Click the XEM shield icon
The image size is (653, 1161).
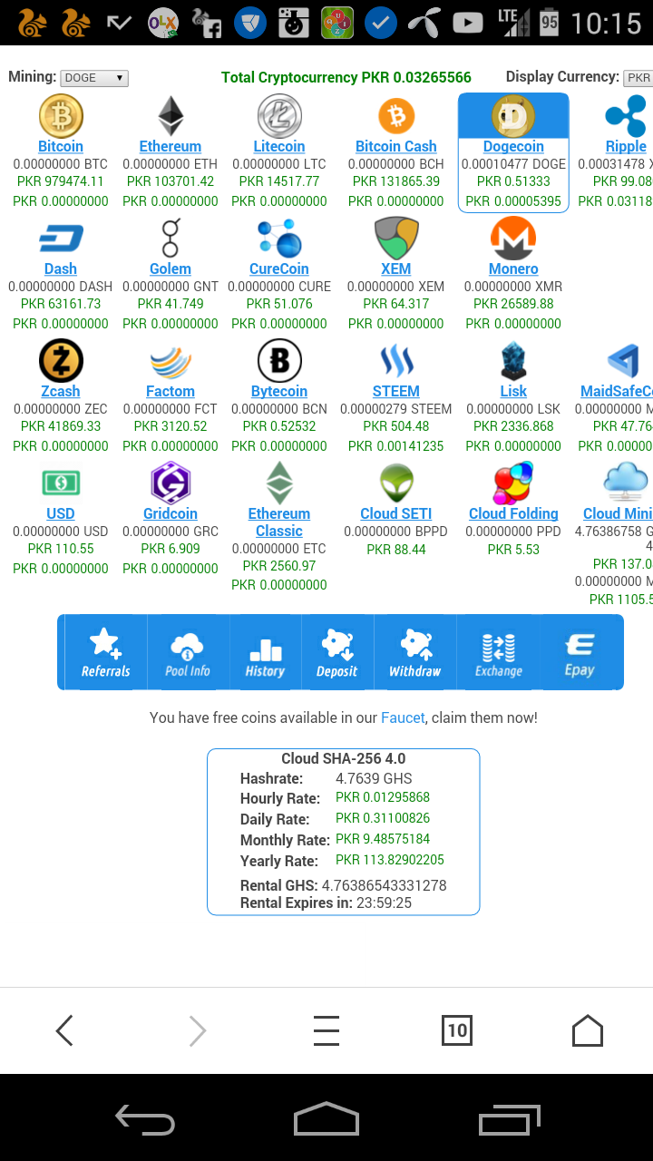tap(396, 239)
